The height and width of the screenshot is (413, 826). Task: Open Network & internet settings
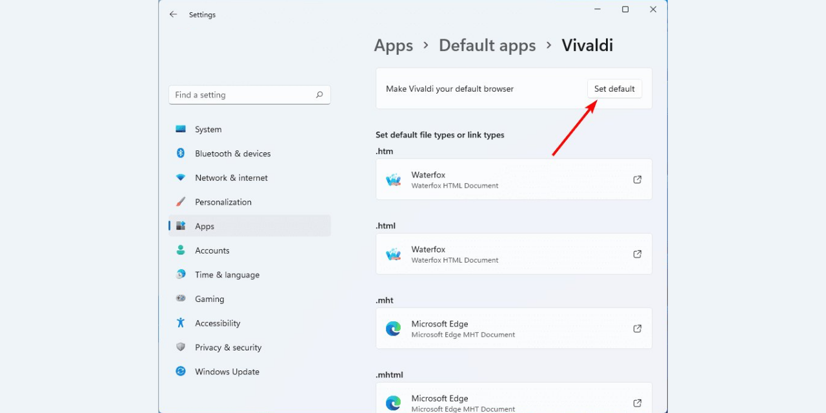tap(250, 177)
